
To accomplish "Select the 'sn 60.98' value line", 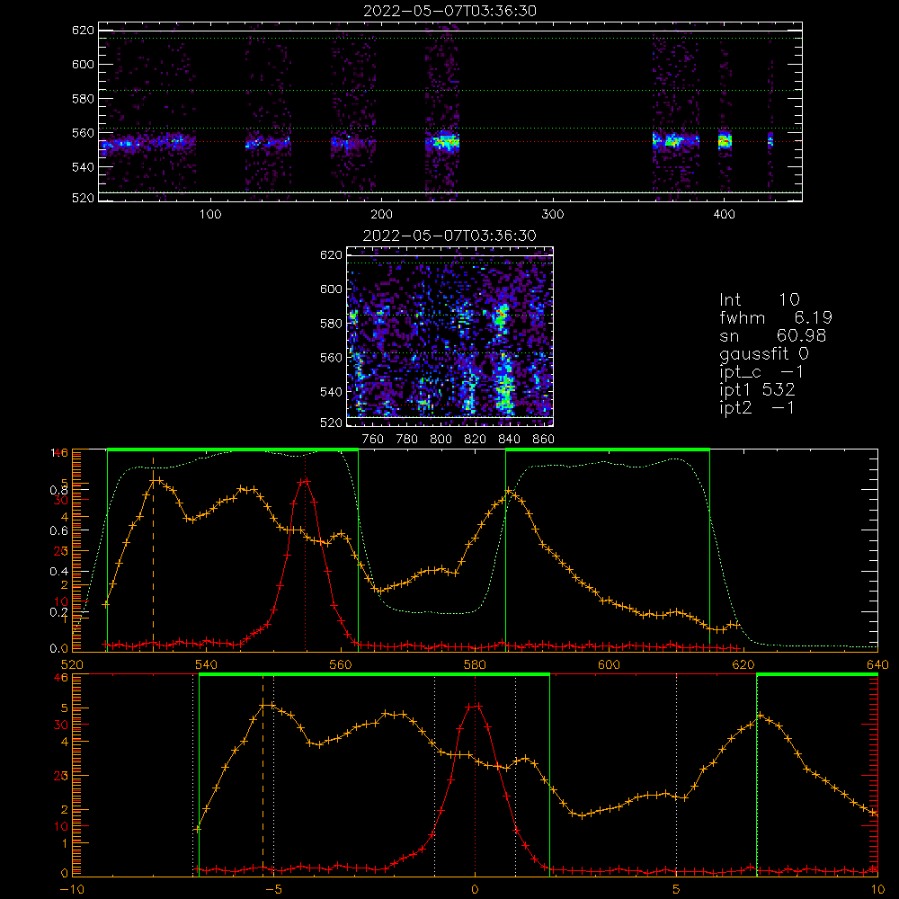I will (772, 335).
